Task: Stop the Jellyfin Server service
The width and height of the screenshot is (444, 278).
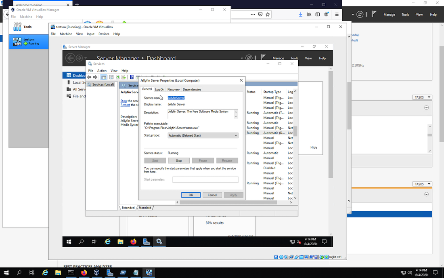Action: [x=179, y=160]
